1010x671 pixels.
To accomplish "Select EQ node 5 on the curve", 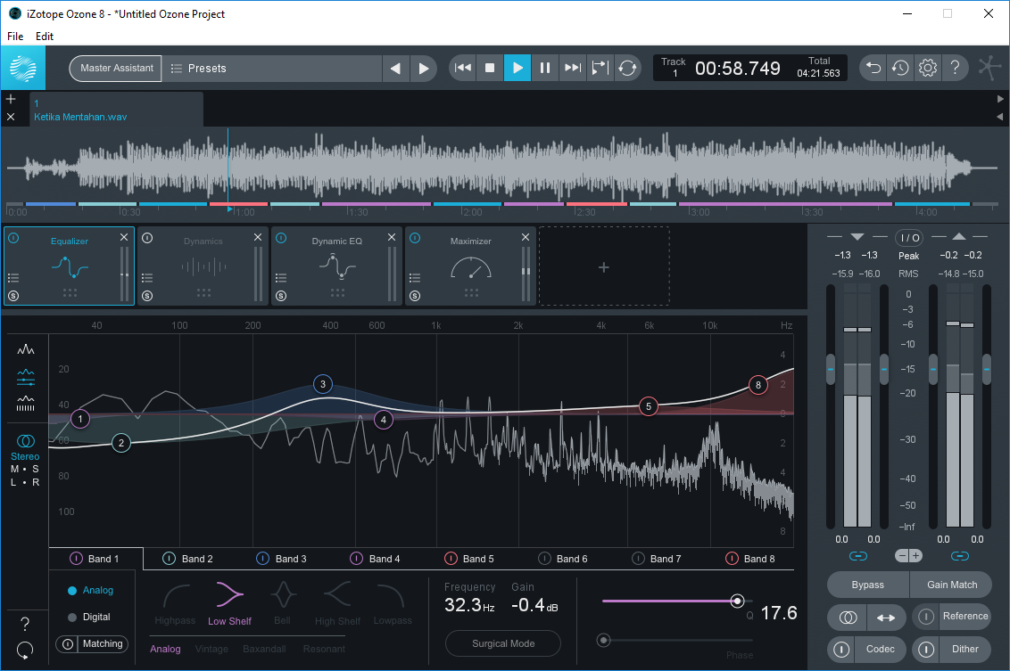I will 649,406.
